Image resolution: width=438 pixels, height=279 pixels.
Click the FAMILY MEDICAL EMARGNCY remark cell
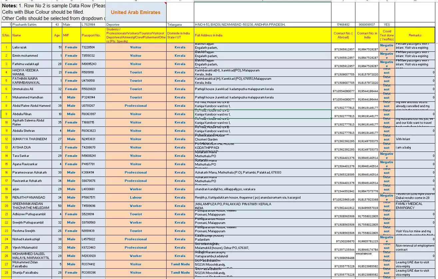coord(415,206)
